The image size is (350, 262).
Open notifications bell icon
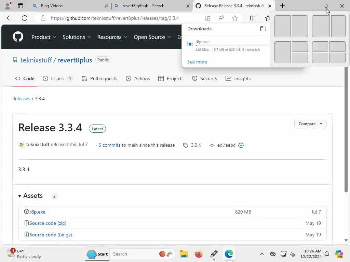(x=327, y=254)
